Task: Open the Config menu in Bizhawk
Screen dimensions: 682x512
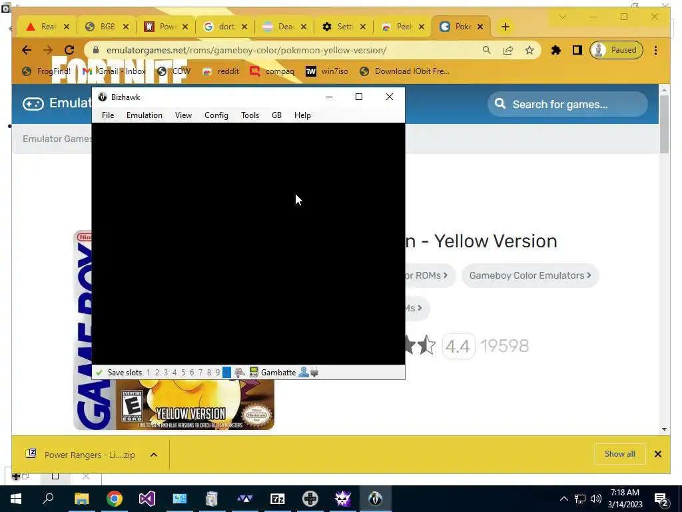Action: click(x=216, y=115)
